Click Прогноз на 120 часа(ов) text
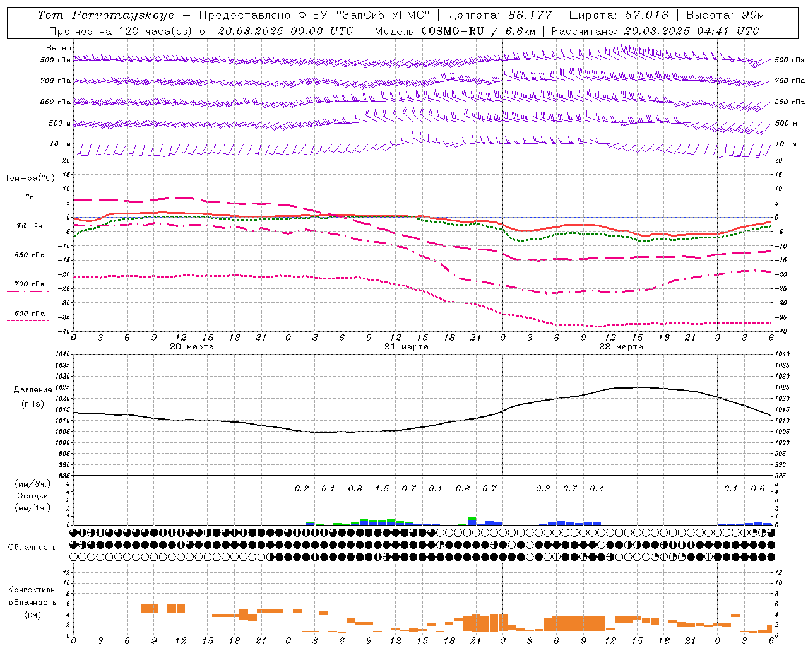Viewport: 808px width, 646px height. click(122, 31)
